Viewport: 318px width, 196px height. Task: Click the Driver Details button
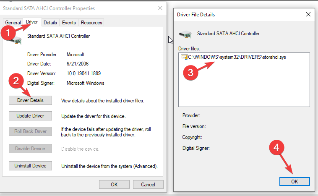(30, 100)
